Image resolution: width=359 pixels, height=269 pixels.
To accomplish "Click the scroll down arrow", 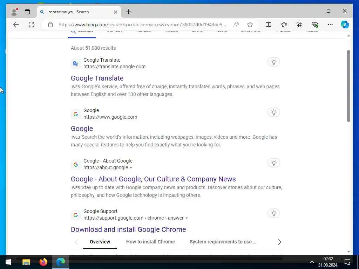I will point(348,251).
